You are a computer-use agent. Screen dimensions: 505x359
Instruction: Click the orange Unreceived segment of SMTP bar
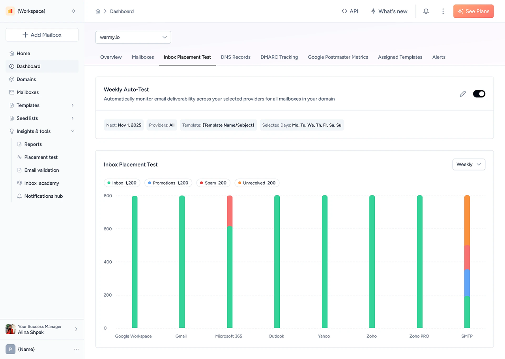[467, 221]
